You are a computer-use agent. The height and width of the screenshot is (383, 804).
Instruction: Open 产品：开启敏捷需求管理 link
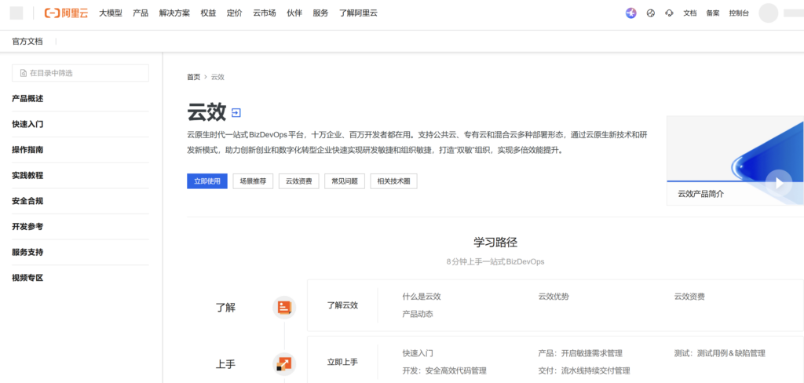[x=580, y=353]
